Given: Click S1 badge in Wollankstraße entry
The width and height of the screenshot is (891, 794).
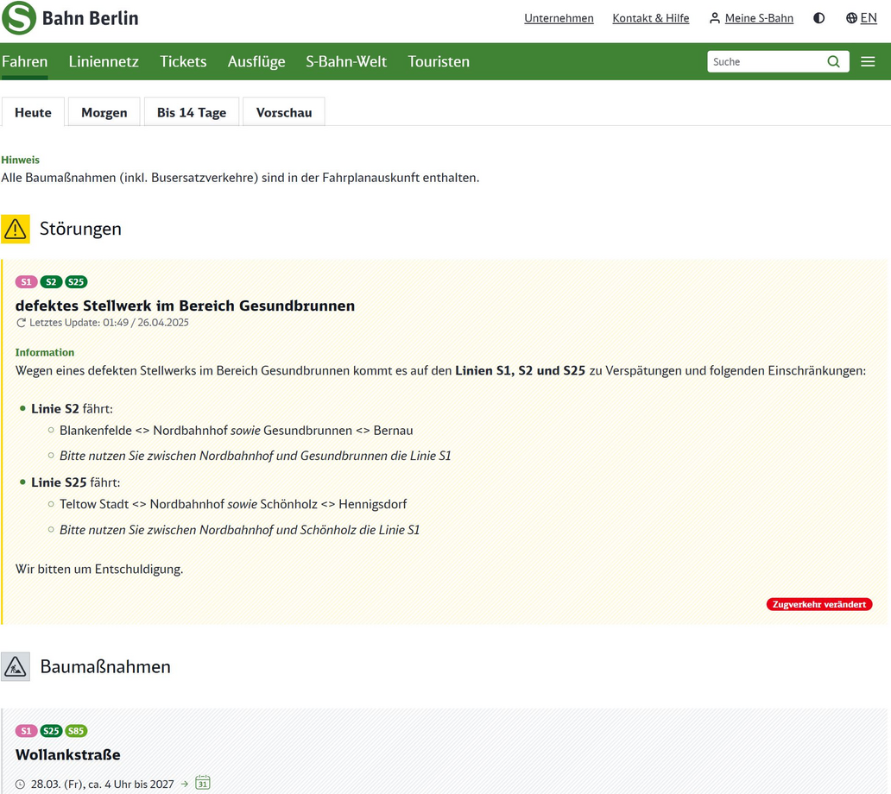Looking at the screenshot, I should point(26,731).
